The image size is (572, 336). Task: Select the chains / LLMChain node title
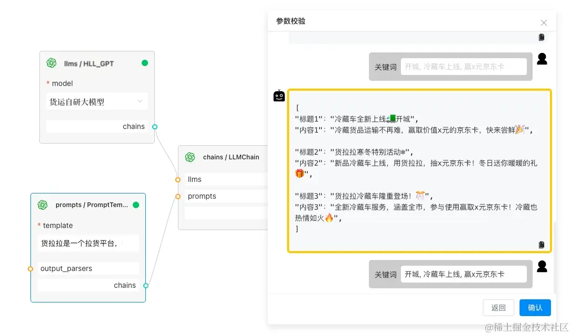[x=231, y=157]
